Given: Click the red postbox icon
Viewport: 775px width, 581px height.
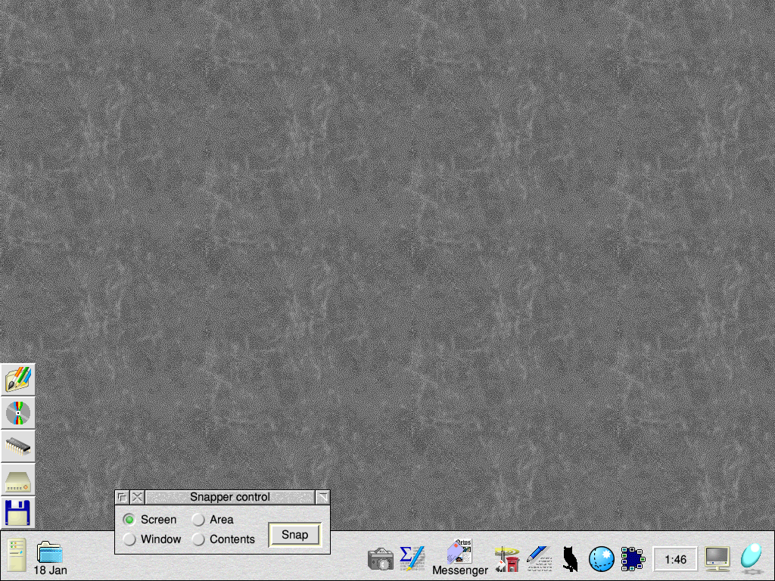Looking at the screenshot, I should [507, 559].
